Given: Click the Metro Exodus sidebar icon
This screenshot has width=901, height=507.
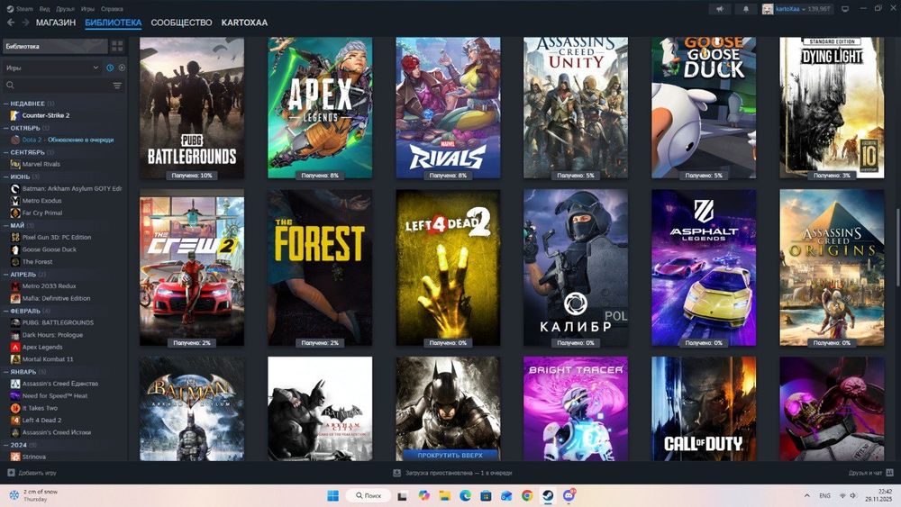Looking at the screenshot, I should click(x=15, y=201).
